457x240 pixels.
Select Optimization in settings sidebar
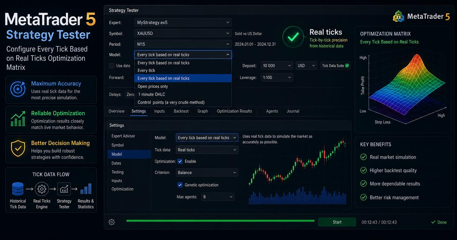pyautogui.click(x=129, y=189)
